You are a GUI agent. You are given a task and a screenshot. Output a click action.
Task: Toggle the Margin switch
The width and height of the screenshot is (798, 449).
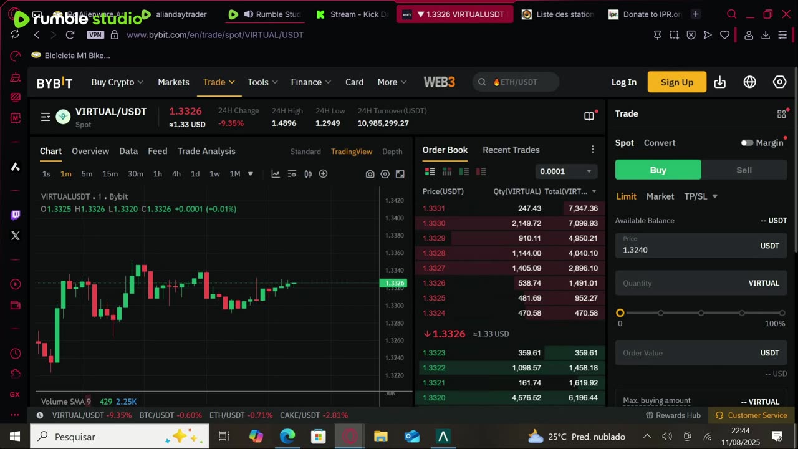(747, 143)
